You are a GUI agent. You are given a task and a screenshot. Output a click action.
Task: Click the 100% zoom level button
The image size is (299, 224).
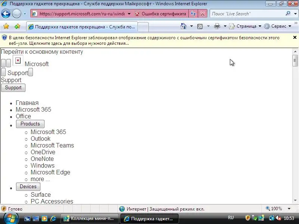point(274,209)
